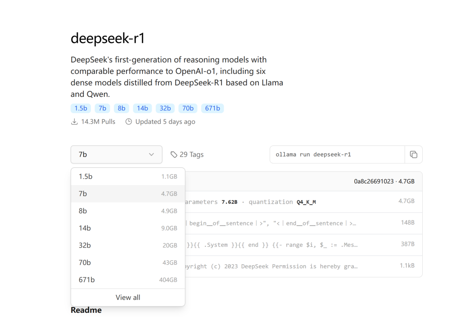Choose the 8b 4.9GB model option
The image size is (461, 325).
click(x=128, y=211)
